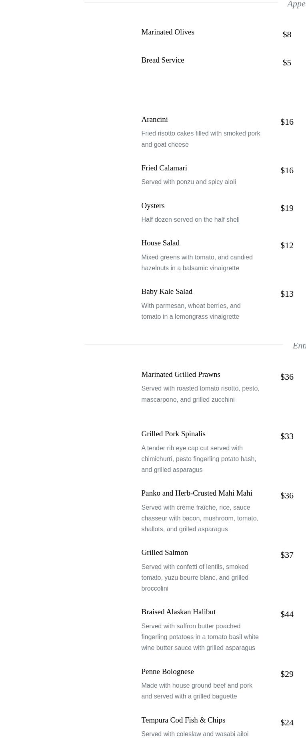Open Marinated Grilled Prawns entree
This screenshot has height=751, width=306.
click(x=180, y=374)
